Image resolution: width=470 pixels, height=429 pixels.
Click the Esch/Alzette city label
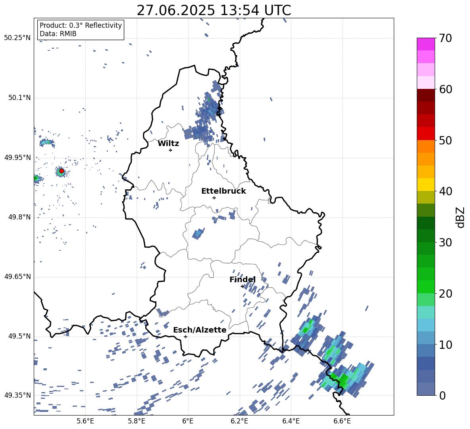click(x=200, y=330)
